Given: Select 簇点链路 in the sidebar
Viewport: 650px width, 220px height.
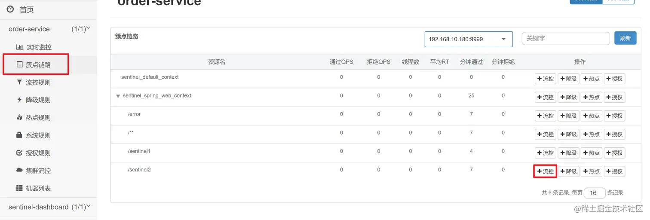Looking at the screenshot, I should tap(38, 64).
